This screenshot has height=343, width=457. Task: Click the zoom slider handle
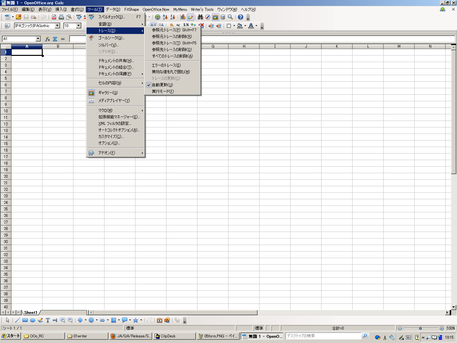tap(420, 328)
